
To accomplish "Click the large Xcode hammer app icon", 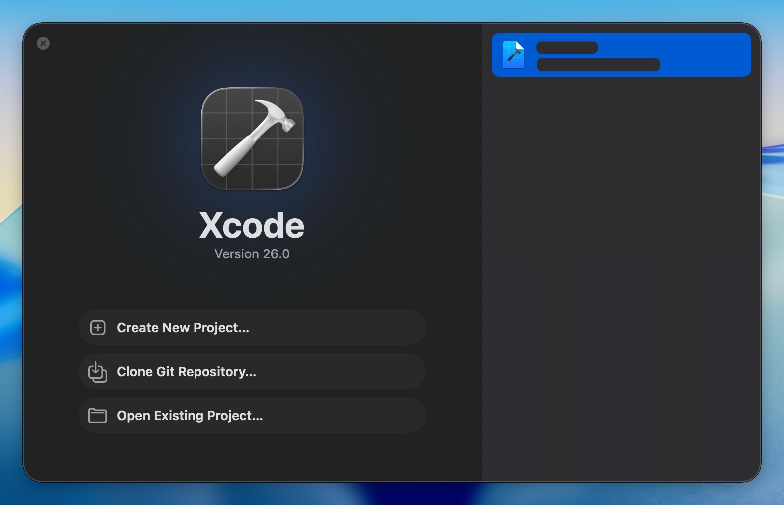I will pyautogui.click(x=252, y=139).
